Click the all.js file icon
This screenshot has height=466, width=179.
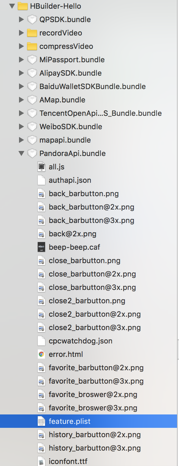click(x=41, y=167)
